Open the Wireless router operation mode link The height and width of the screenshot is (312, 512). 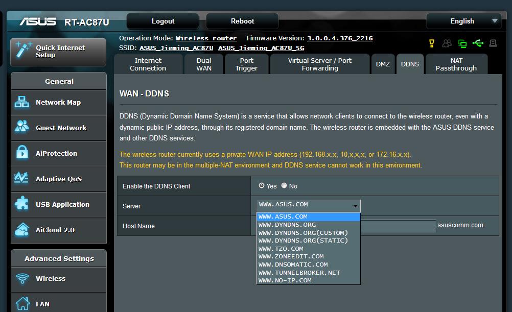206,38
